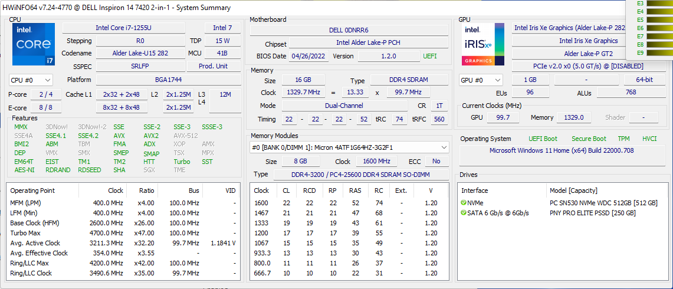Click the green UEFI label next to Version
Image resolution: width=673 pixels, height=289 pixels.
430,56
